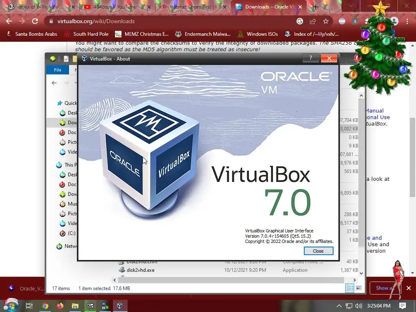Switch to the 'Internet Speed Test' tab
Screen dimensions: 416x312
tap(194, 7)
